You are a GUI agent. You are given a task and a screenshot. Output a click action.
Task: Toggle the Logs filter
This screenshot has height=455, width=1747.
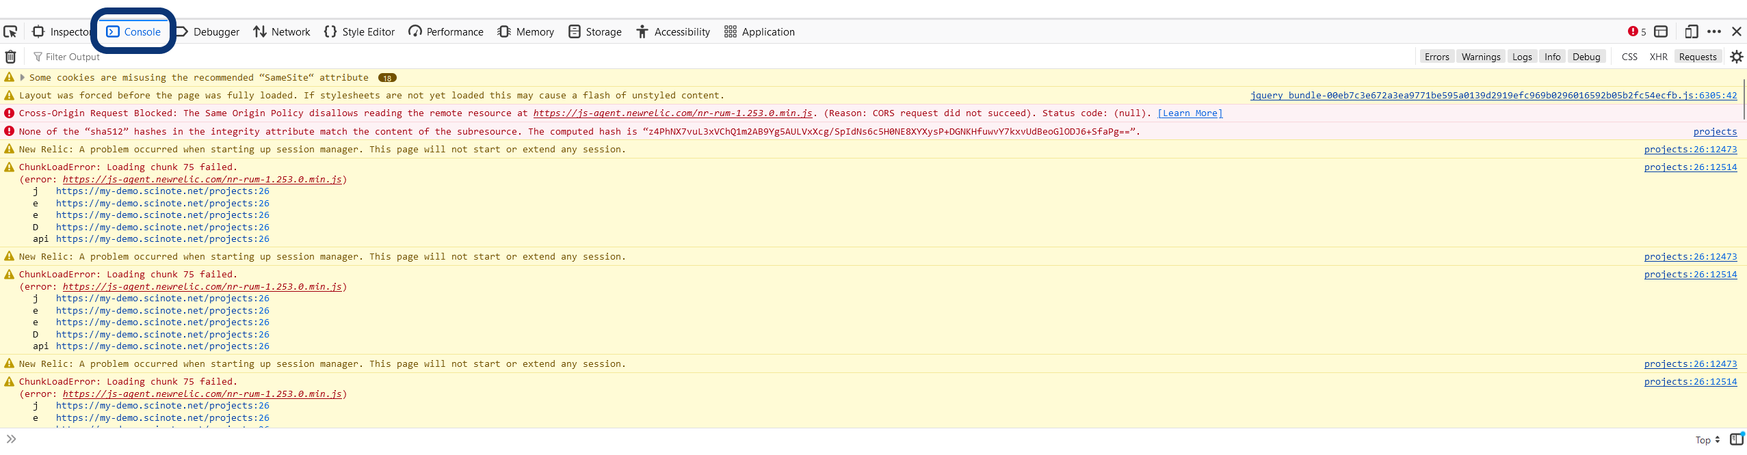click(1522, 57)
